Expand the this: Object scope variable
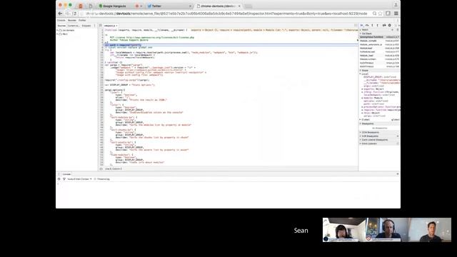The height and width of the screenshot is (257, 457). pos(362,113)
